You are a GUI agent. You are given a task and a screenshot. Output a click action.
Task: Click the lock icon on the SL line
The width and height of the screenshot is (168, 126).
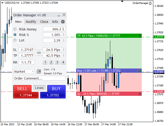tap(140, 94)
